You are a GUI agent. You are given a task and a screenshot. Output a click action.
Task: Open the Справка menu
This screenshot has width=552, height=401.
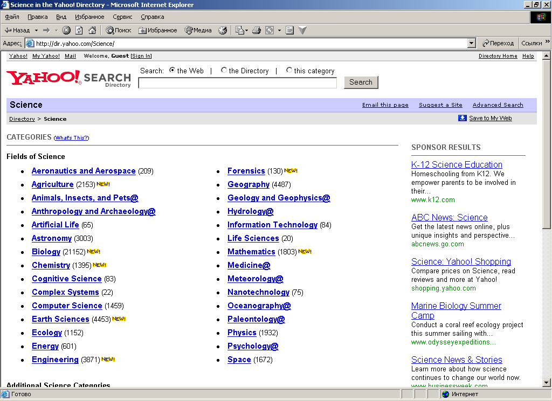(x=153, y=17)
